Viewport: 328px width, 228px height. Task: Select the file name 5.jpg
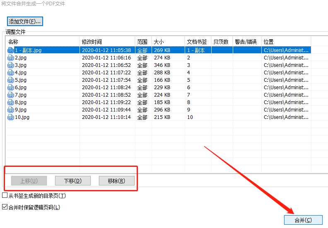(21, 80)
